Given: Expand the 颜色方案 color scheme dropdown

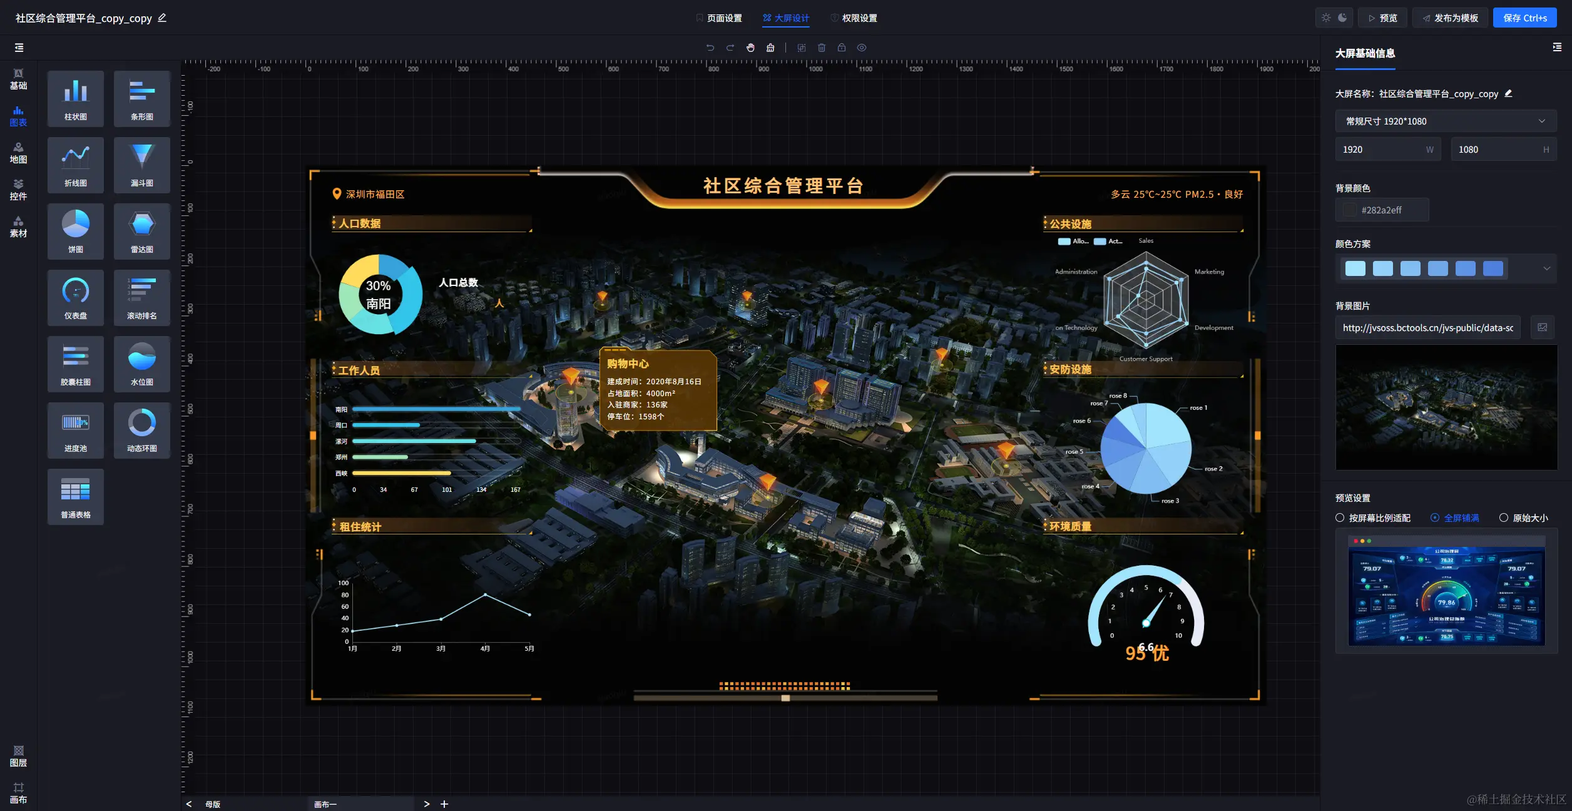Looking at the screenshot, I should click(x=1546, y=268).
